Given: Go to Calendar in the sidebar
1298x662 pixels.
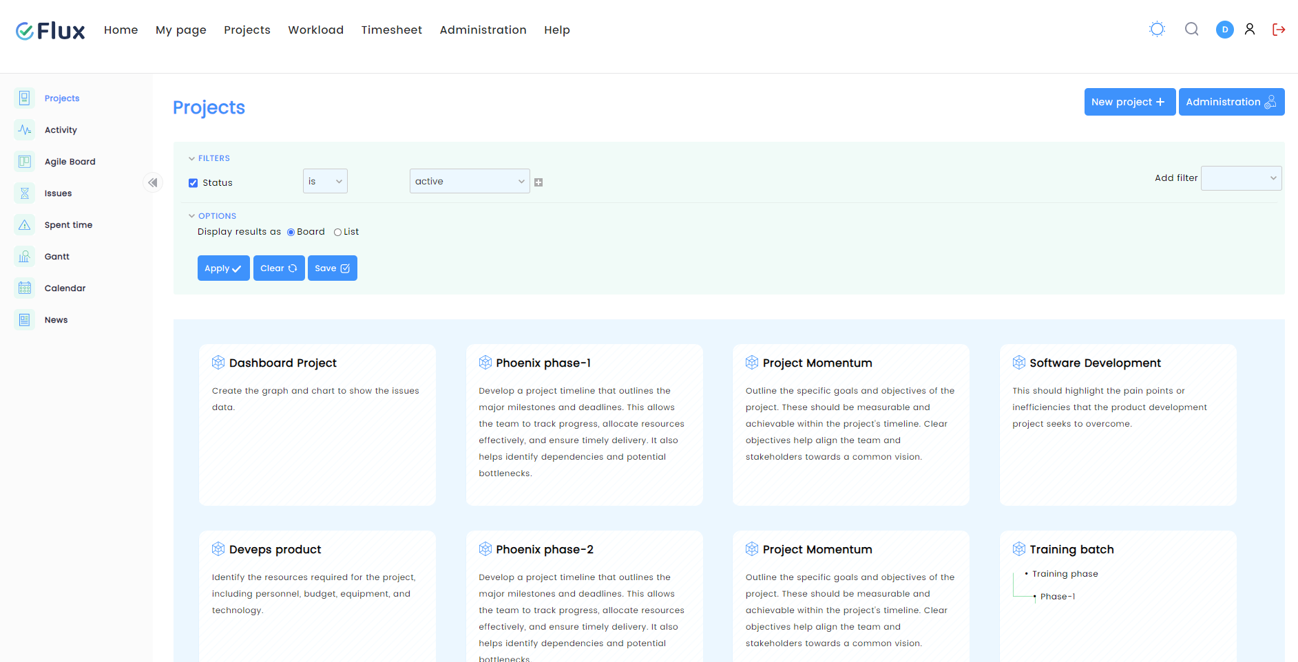Looking at the screenshot, I should pyautogui.click(x=65, y=288).
